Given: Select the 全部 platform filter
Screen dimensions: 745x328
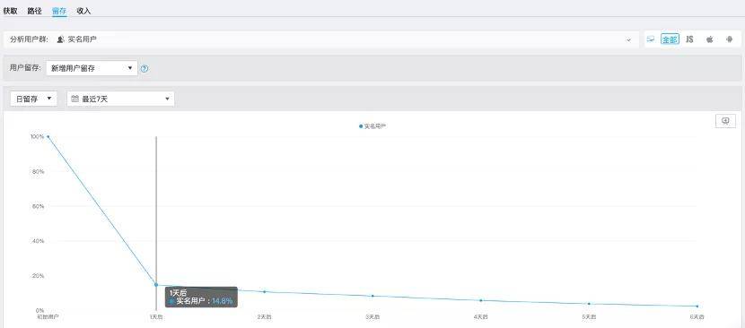Looking at the screenshot, I should coord(670,39).
